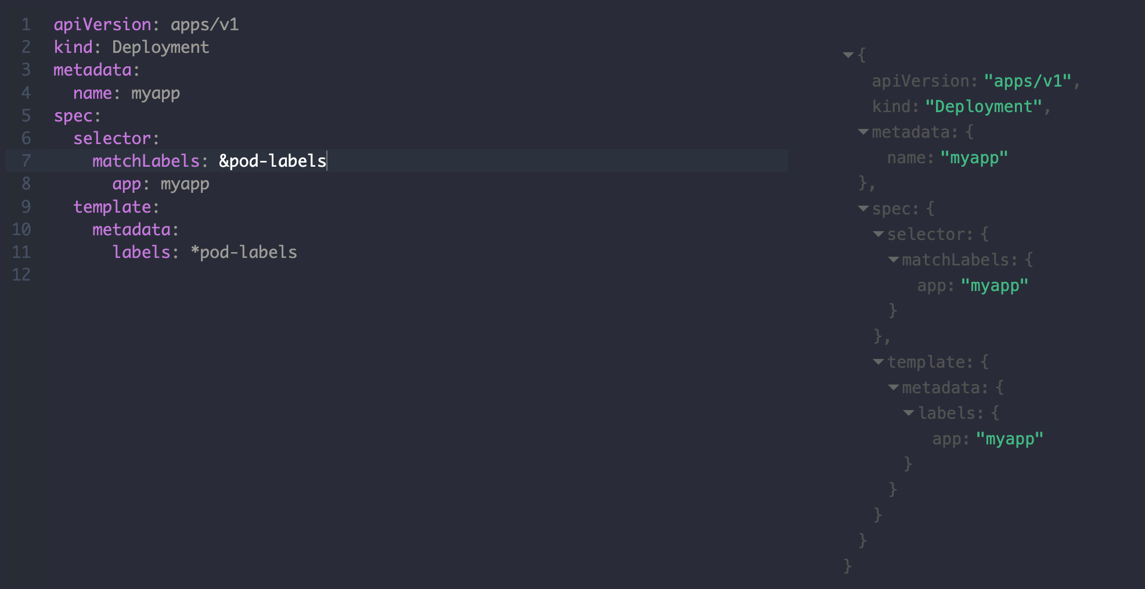Click the *pod-labels alias on line 11
Screen dimensions: 1145x589
(x=244, y=252)
